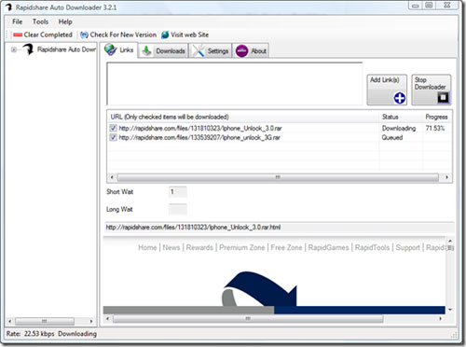Open the Support link in embedded page
The height and width of the screenshot is (347, 466).
(x=408, y=247)
